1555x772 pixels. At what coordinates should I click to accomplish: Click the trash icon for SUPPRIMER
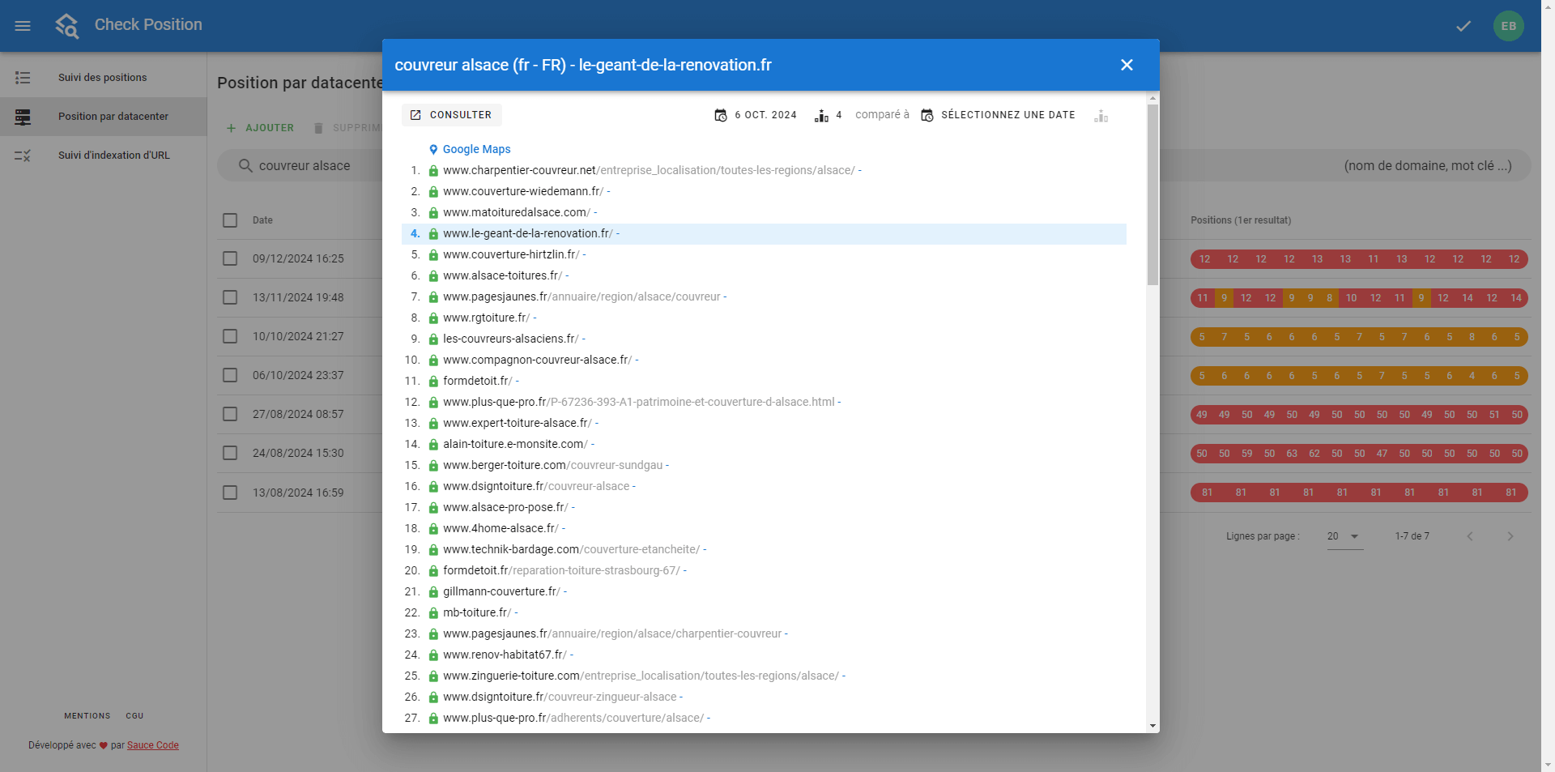(x=318, y=128)
